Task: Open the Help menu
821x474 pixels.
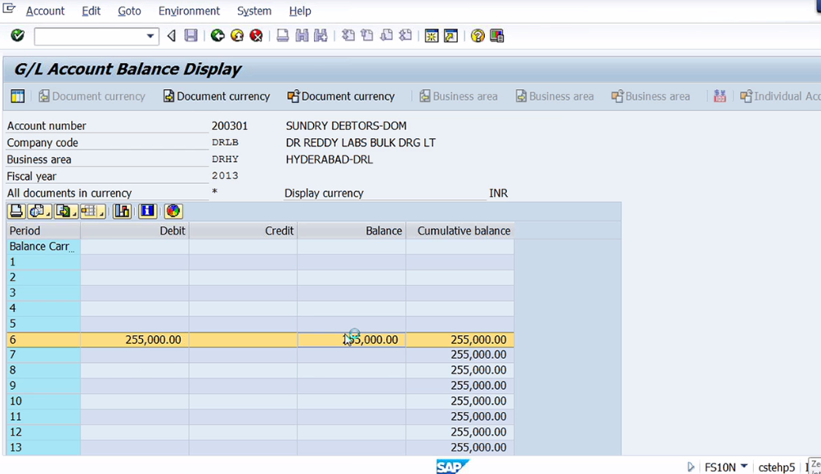Action: click(300, 11)
